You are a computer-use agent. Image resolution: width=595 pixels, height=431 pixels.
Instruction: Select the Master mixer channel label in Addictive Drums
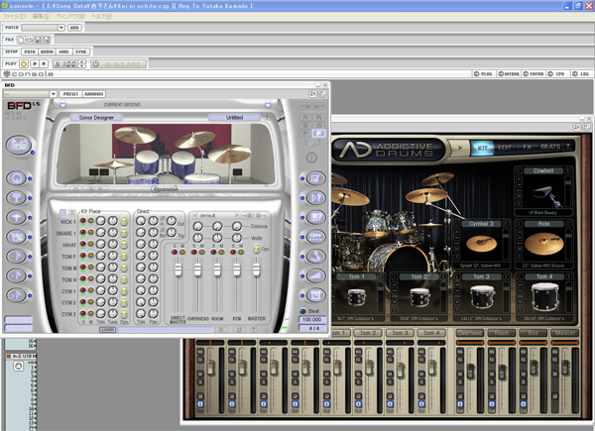[x=564, y=333]
